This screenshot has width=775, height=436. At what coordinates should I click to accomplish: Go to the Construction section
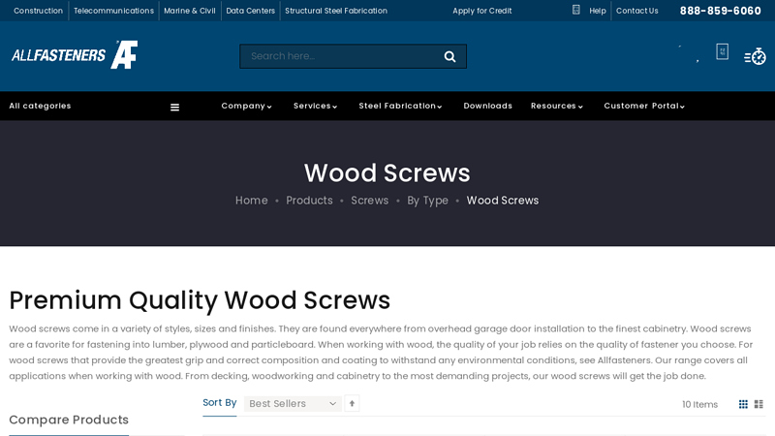pyautogui.click(x=38, y=11)
